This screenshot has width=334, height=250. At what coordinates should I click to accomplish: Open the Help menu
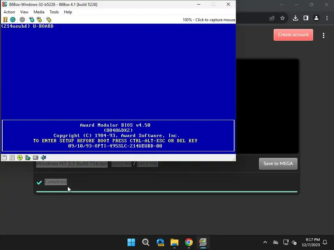68,12
